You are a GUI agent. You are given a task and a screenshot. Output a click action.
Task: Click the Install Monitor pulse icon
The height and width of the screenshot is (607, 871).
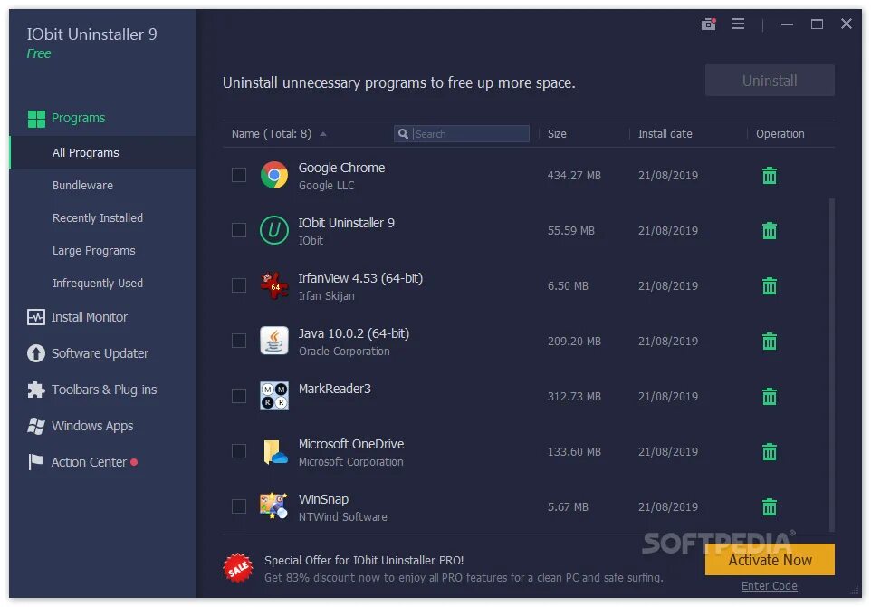tap(36, 317)
